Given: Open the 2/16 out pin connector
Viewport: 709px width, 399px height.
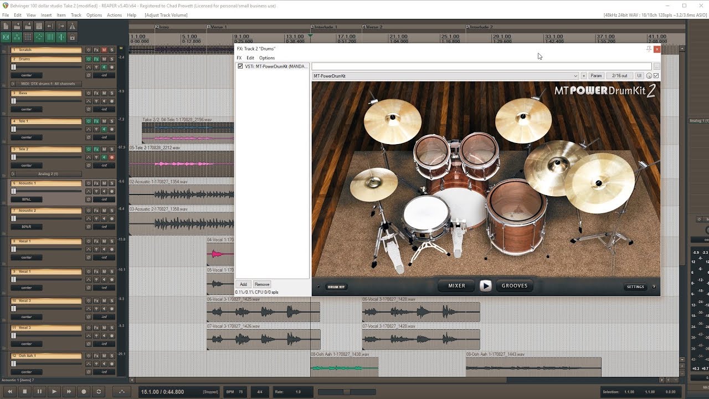Looking at the screenshot, I should click(619, 75).
